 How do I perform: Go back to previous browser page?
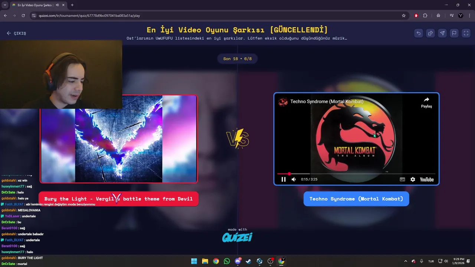click(5, 16)
